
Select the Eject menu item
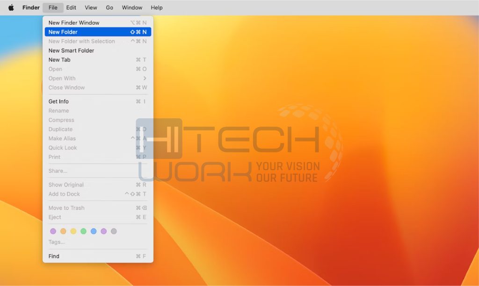(x=98, y=217)
